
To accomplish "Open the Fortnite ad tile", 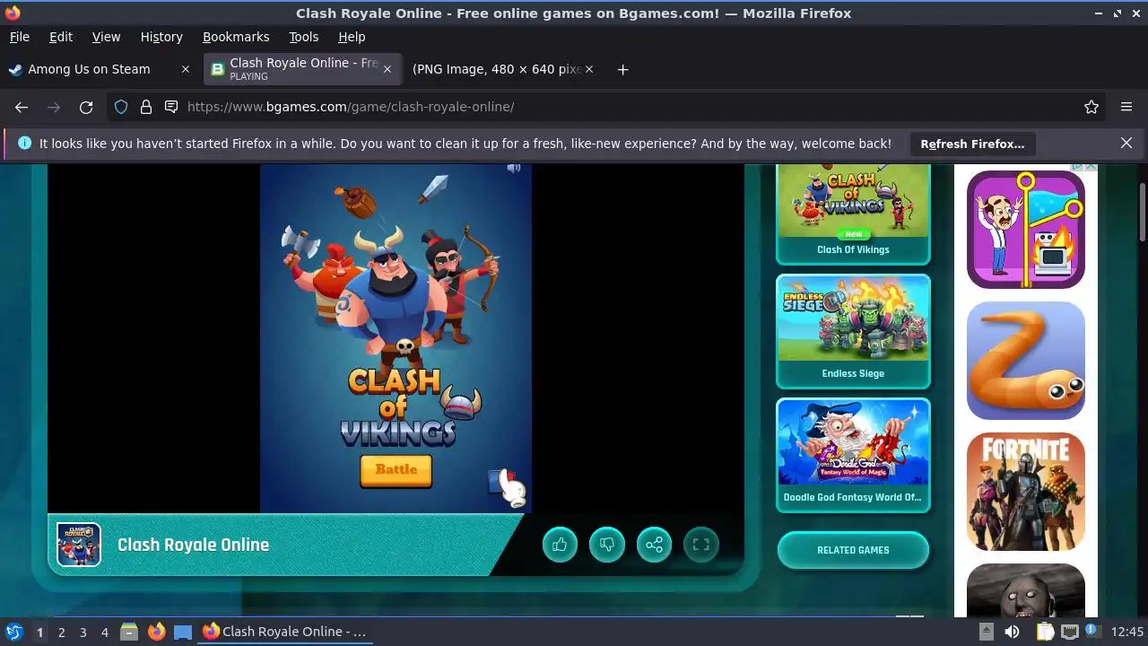I will pyautogui.click(x=1026, y=492).
